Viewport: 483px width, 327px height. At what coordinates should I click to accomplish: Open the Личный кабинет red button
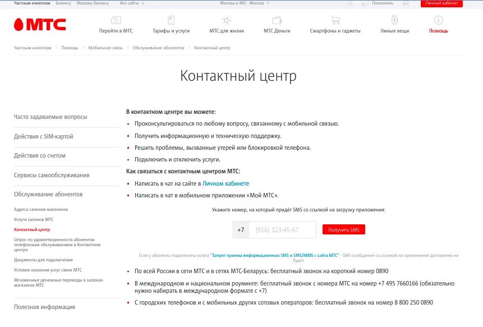(441, 3)
